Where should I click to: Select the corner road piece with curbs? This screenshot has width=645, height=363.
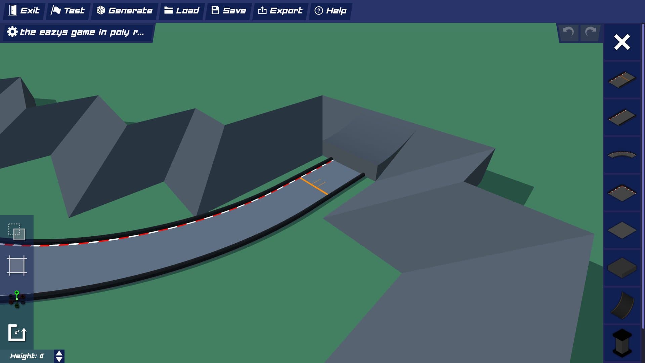click(x=622, y=193)
